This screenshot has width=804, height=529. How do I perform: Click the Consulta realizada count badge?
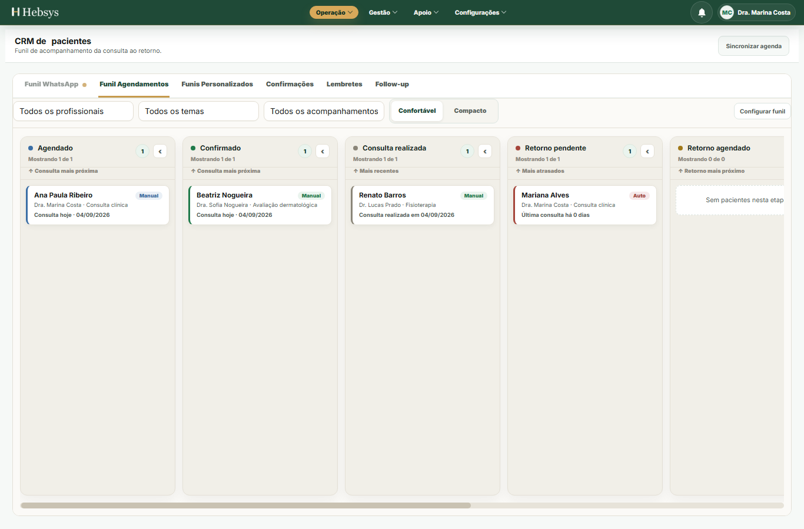point(467,151)
